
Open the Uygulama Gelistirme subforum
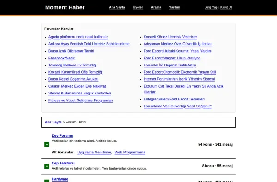pos(94,152)
